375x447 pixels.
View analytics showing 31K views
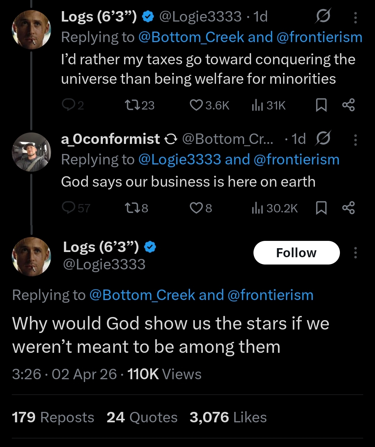click(256, 105)
